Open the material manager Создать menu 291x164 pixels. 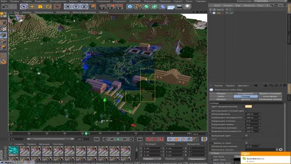tap(19, 144)
